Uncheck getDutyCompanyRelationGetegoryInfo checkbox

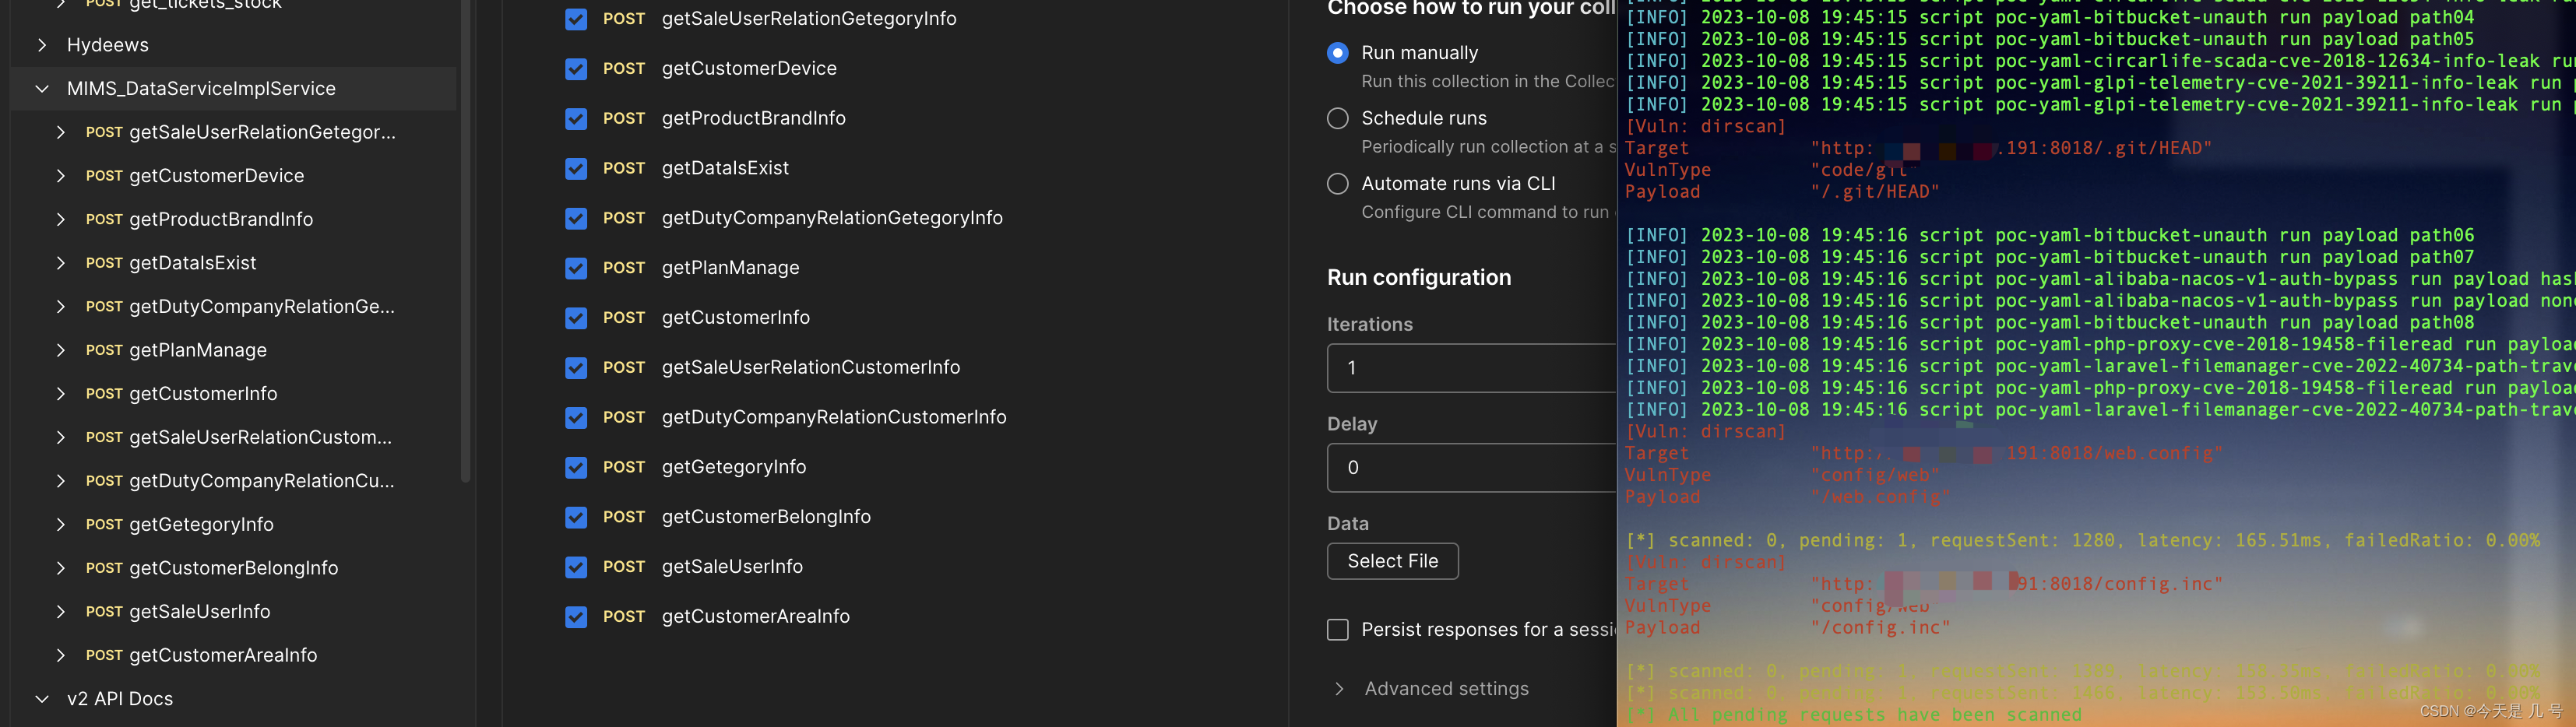[576, 218]
